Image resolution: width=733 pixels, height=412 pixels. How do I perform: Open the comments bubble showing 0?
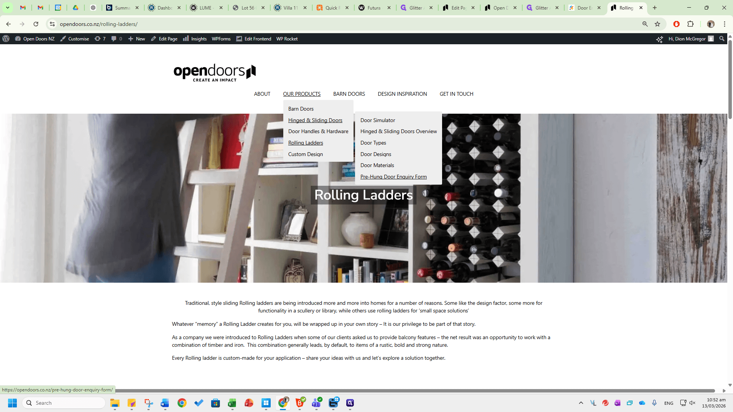coord(116,39)
